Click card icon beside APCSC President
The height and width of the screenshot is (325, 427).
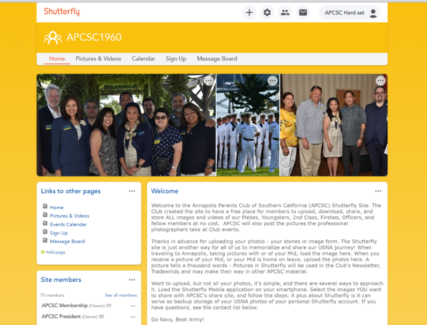click(x=101, y=316)
